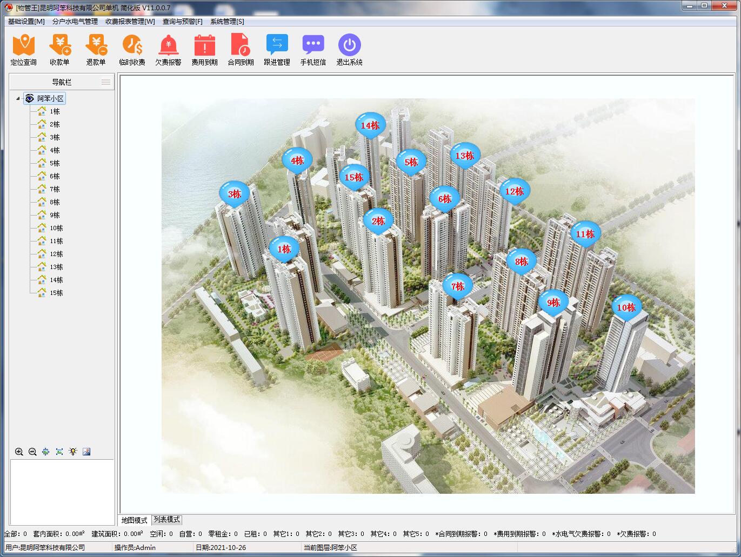Switch to the 列表模式 tab
The image size is (741, 557).
point(166,520)
